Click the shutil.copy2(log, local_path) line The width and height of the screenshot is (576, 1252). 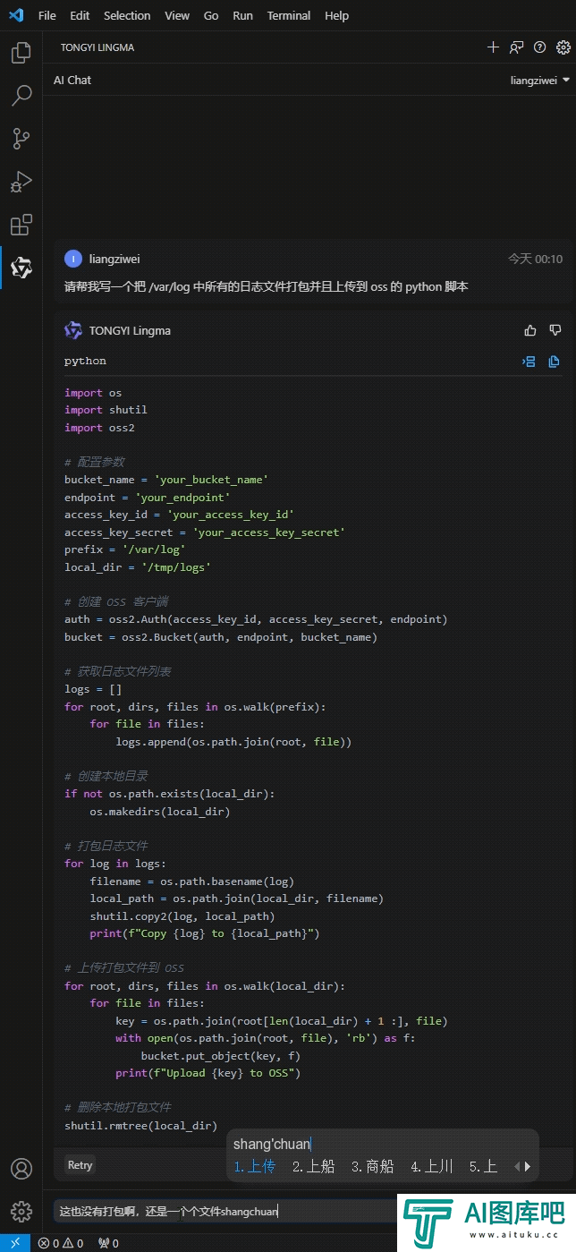tap(182, 916)
